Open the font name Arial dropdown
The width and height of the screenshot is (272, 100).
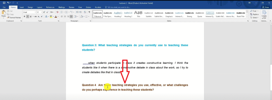pyautogui.click(x=35, y=12)
